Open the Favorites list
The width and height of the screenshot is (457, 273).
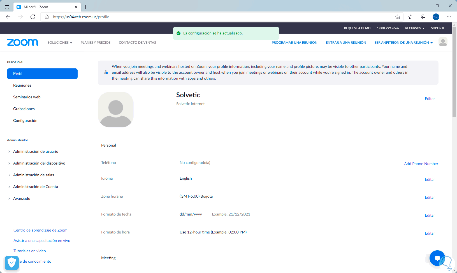pos(411,17)
